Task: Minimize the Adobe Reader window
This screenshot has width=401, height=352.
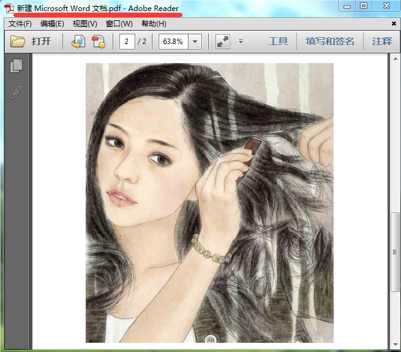Action: [x=347, y=6]
